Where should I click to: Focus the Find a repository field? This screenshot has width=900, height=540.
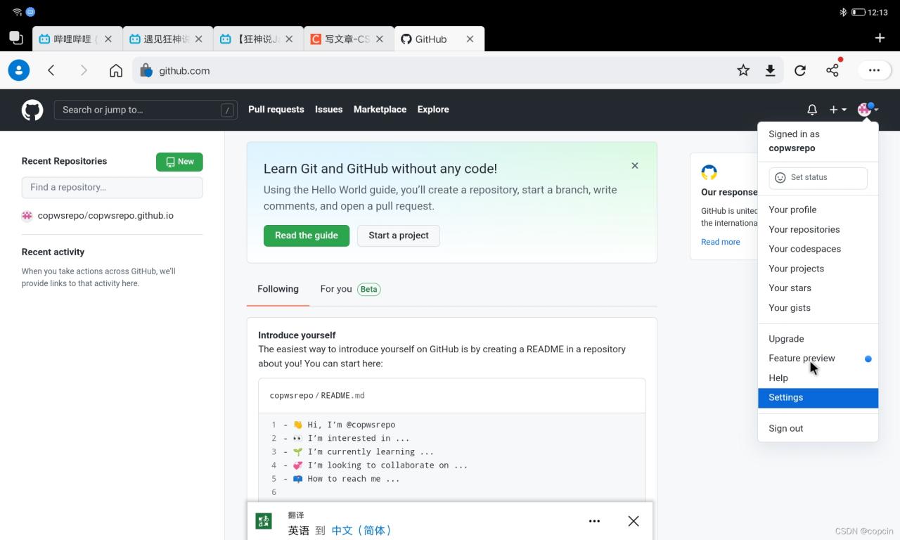[x=112, y=188]
